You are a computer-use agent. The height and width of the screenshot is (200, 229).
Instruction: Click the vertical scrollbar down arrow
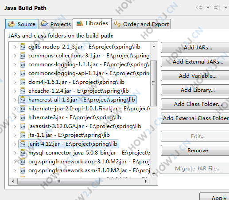pyautogui.click(x=154, y=174)
